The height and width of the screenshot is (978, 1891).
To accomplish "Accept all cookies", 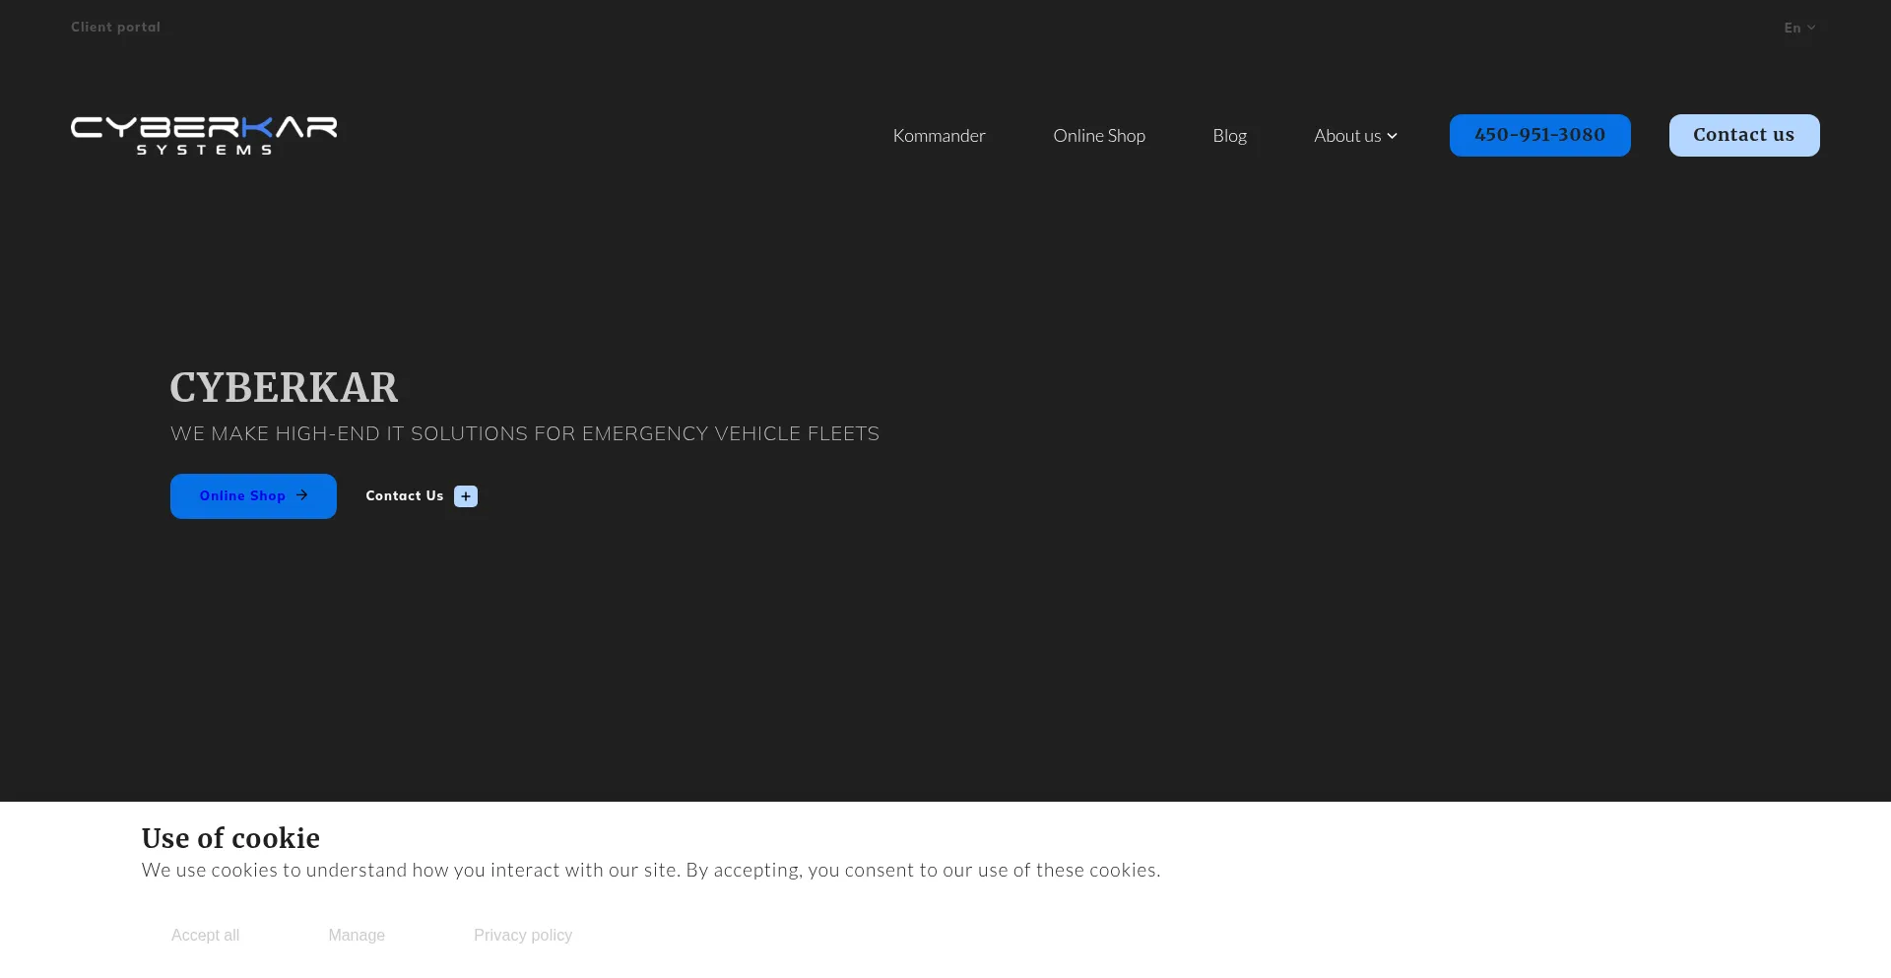I will [x=205, y=936].
